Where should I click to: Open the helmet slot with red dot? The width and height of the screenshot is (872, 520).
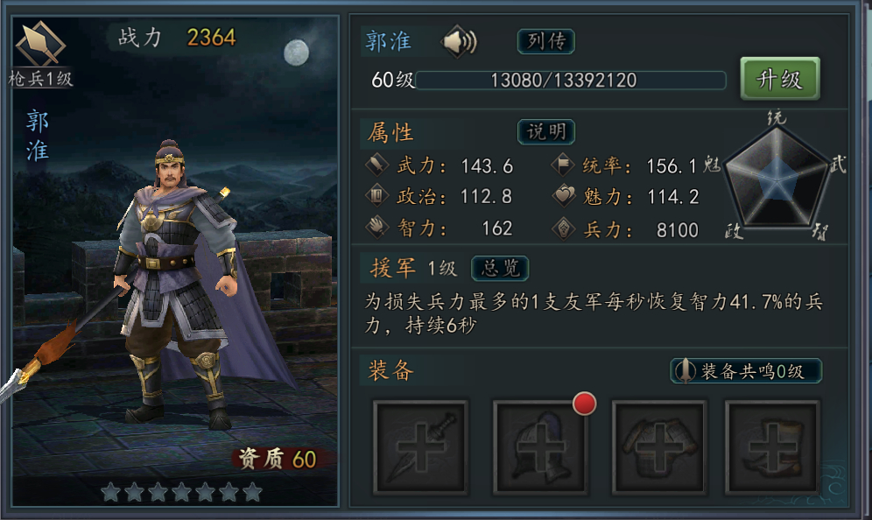(x=540, y=447)
